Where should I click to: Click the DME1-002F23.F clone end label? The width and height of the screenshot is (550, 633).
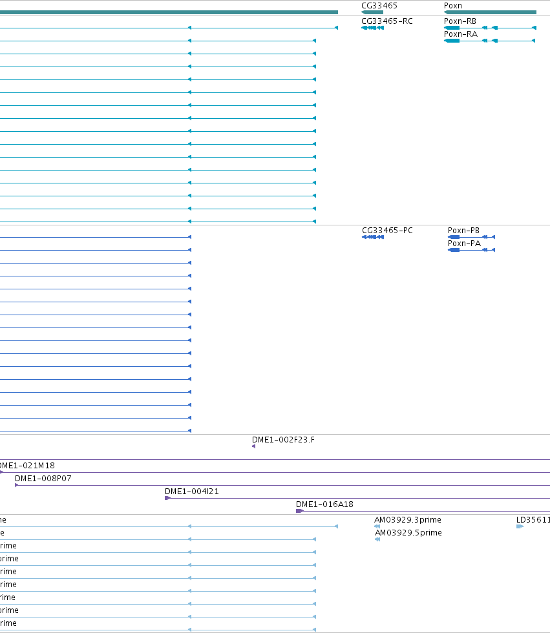tap(283, 440)
